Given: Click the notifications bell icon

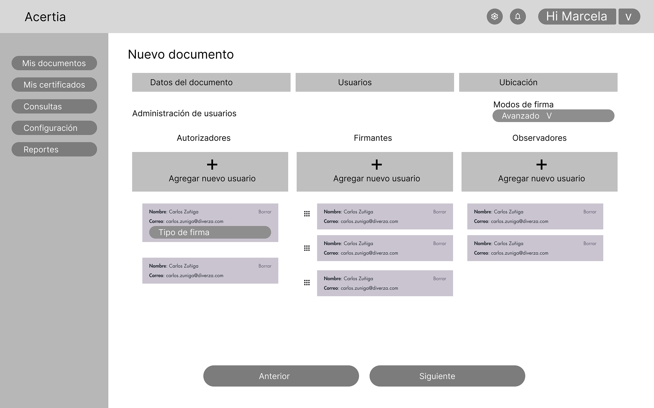Looking at the screenshot, I should click(x=518, y=16).
